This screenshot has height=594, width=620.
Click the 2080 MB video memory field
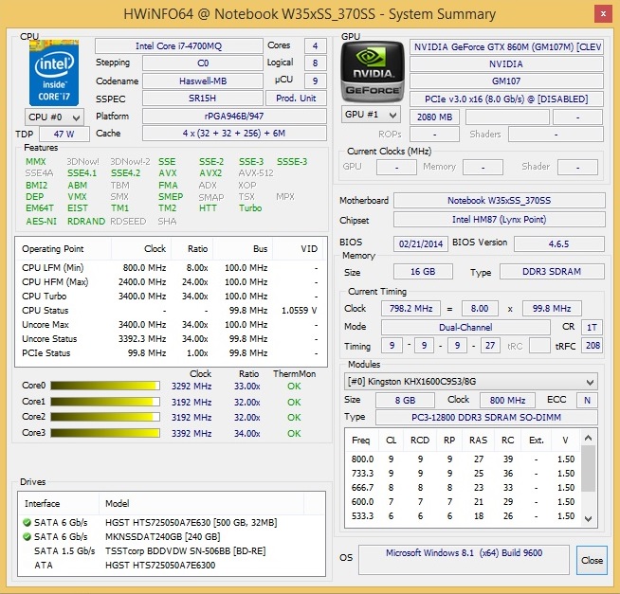coord(434,117)
